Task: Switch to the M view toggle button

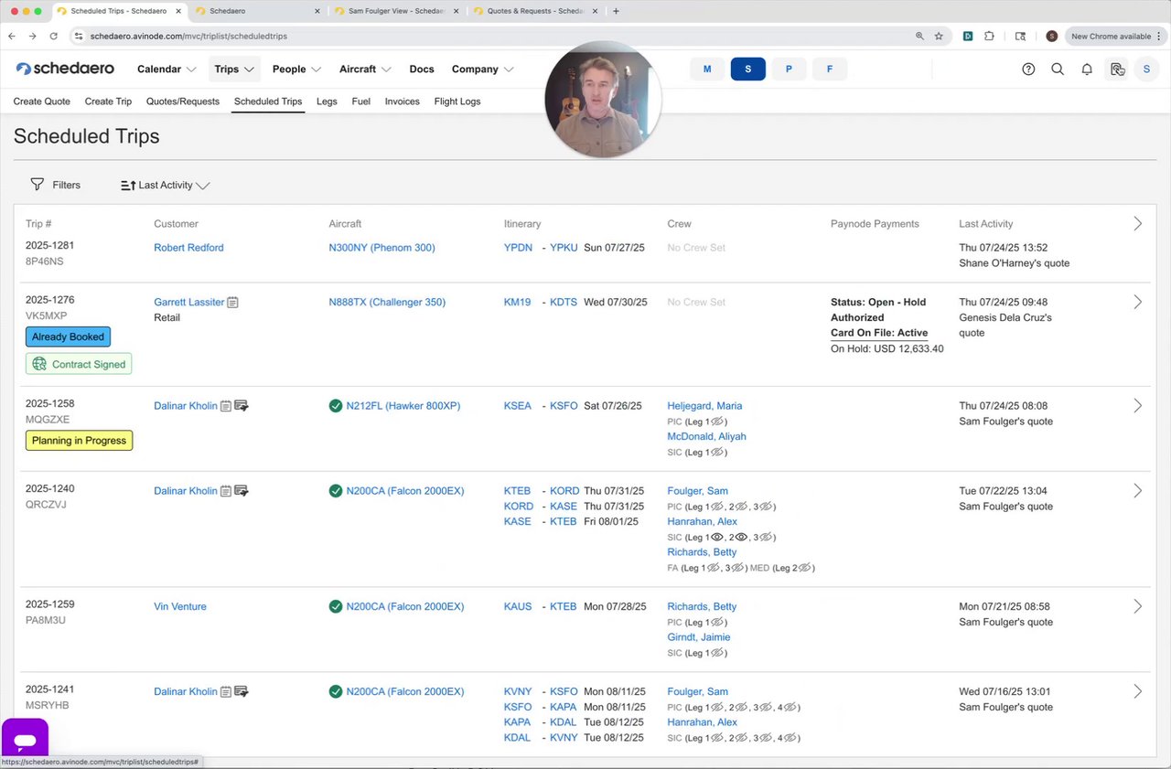Action: [707, 69]
